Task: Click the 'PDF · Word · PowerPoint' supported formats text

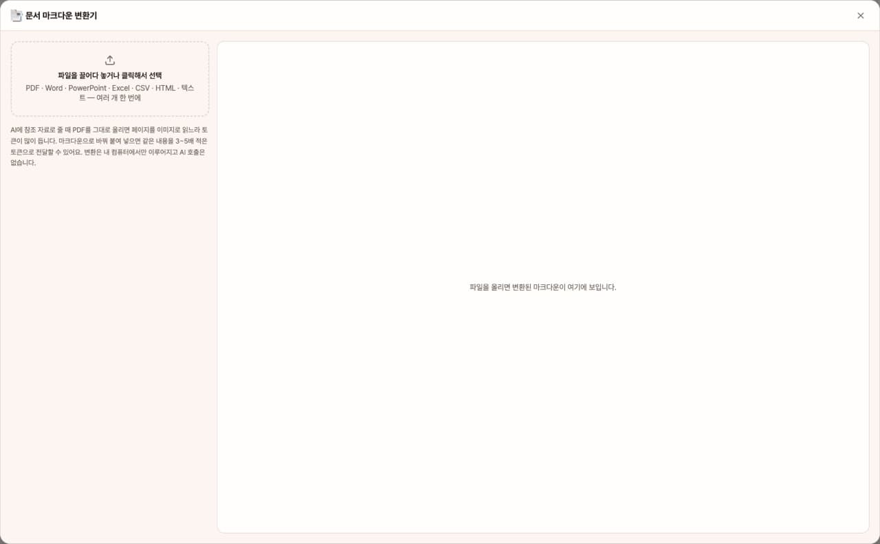Action: (x=110, y=93)
